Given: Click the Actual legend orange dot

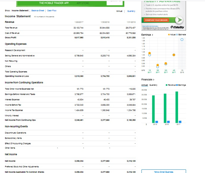Looking at the screenshot, I should click(x=169, y=34).
